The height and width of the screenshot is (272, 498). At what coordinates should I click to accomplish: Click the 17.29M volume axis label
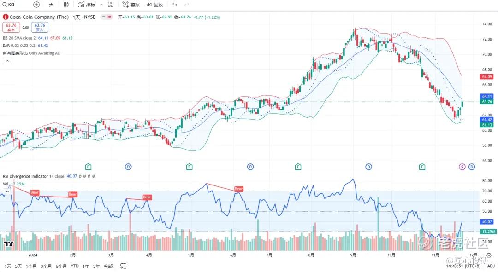tap(488, 232)
